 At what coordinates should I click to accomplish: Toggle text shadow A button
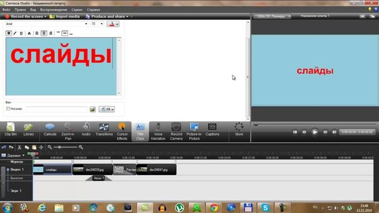click(29, 33)
